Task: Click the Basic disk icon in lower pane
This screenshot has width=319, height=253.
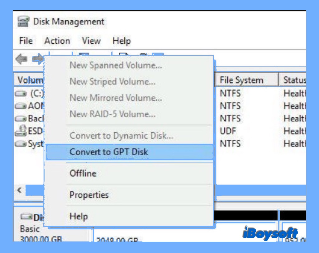Action: pos(26,217)
